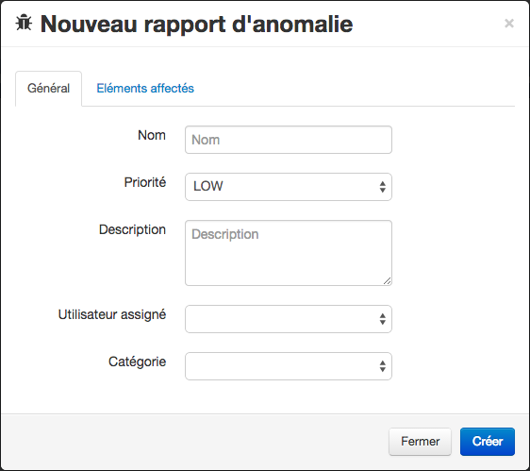
Task: Open the Eléments affectés tab
Action: click(145, 89)
